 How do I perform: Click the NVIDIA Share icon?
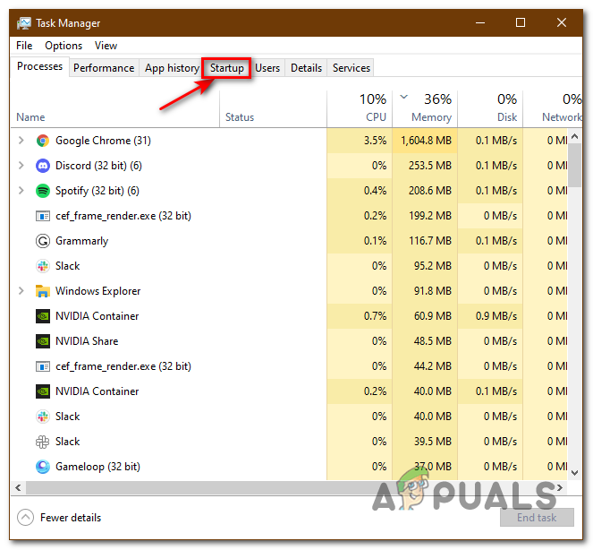tap(43, 341)
